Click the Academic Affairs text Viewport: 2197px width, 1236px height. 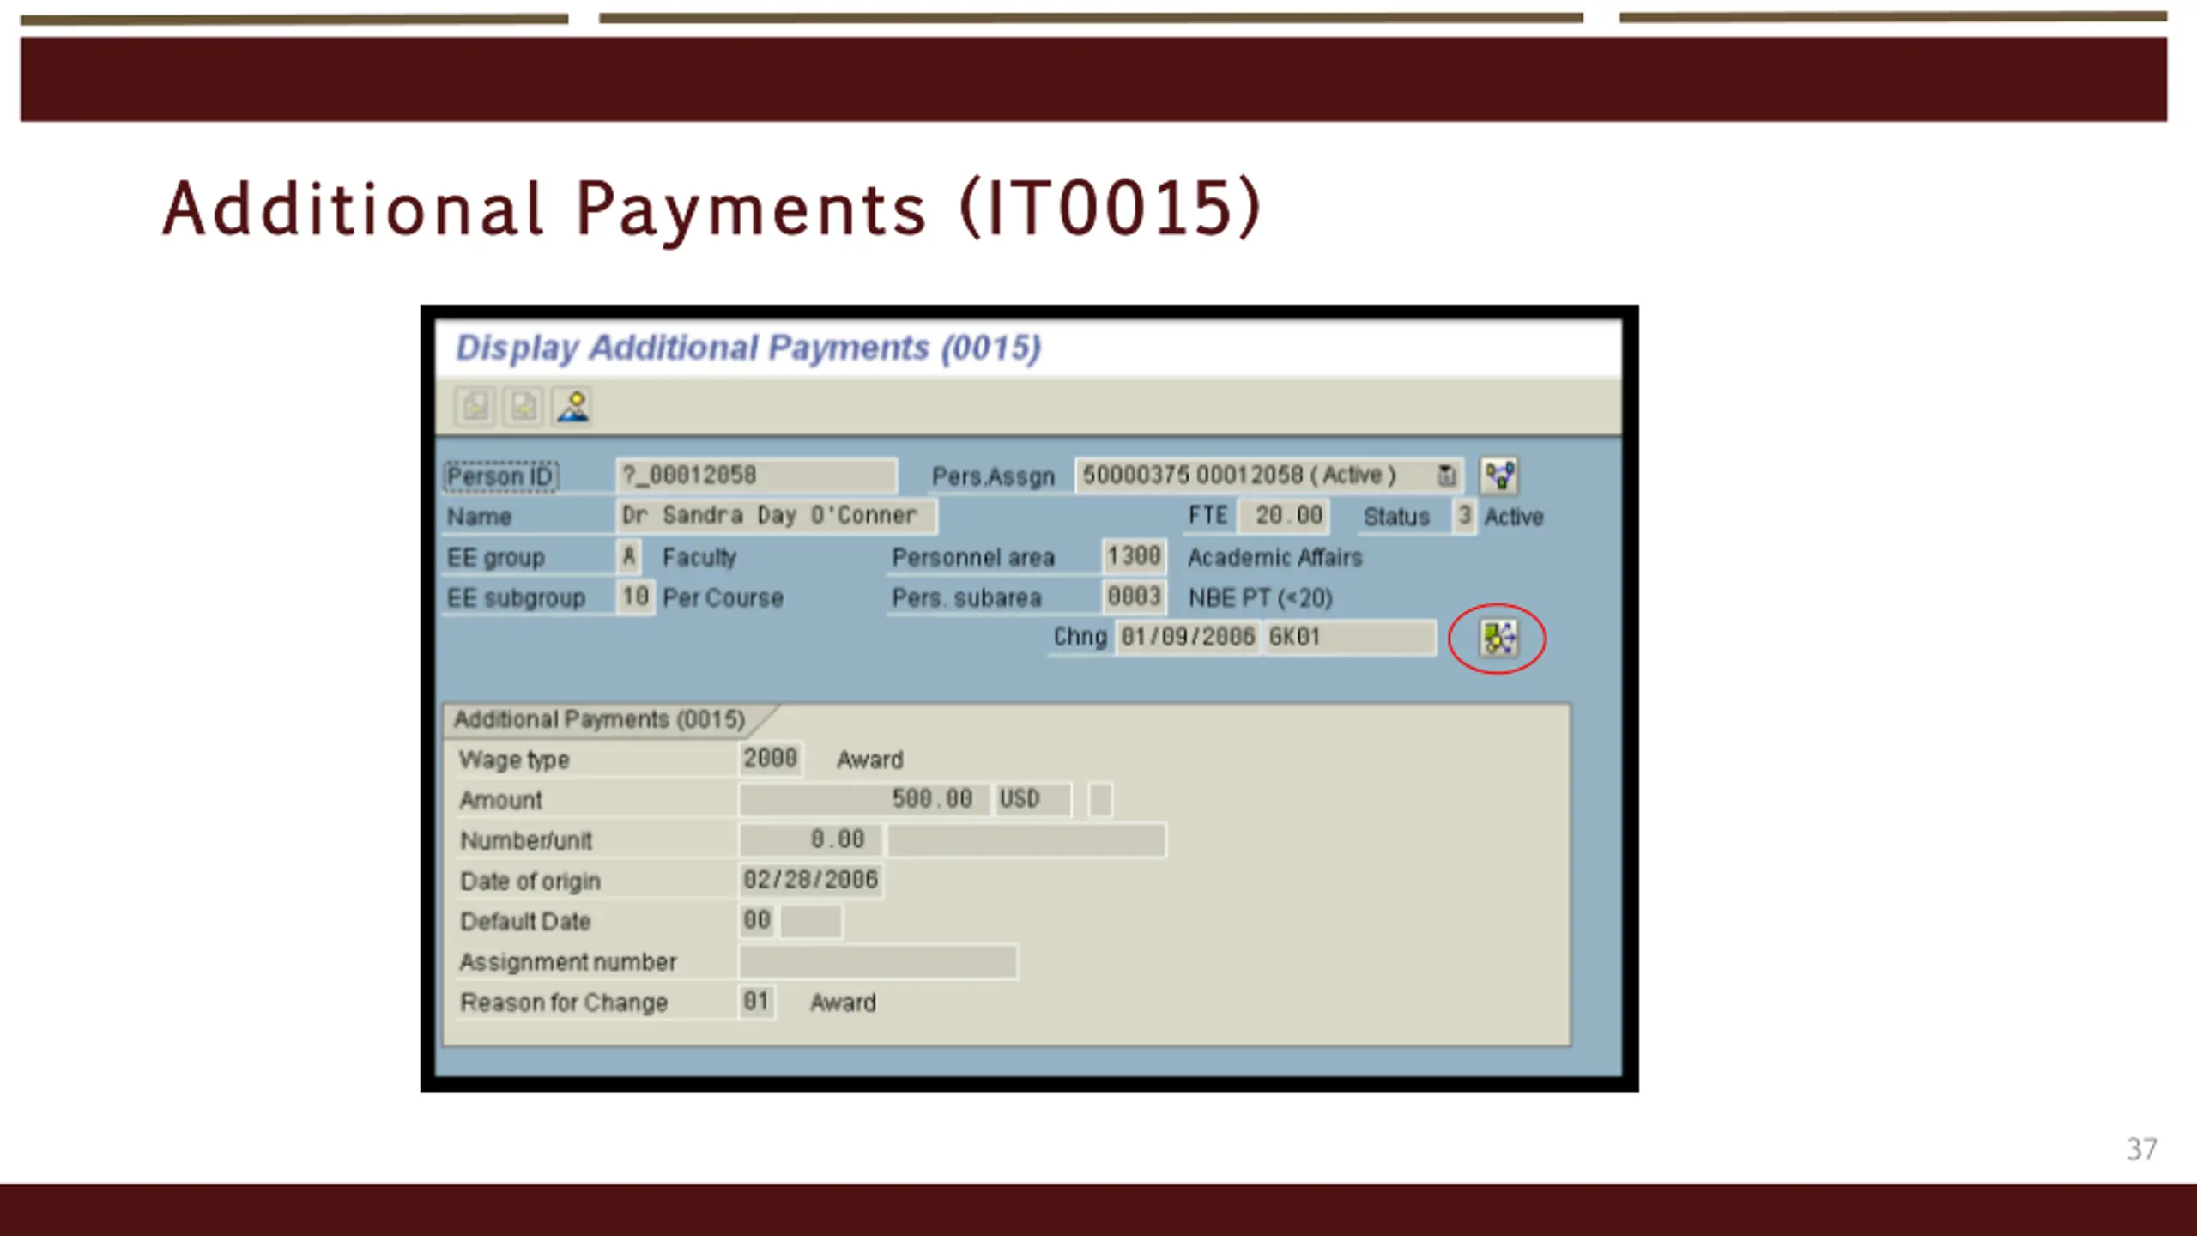pos(1274,557)
